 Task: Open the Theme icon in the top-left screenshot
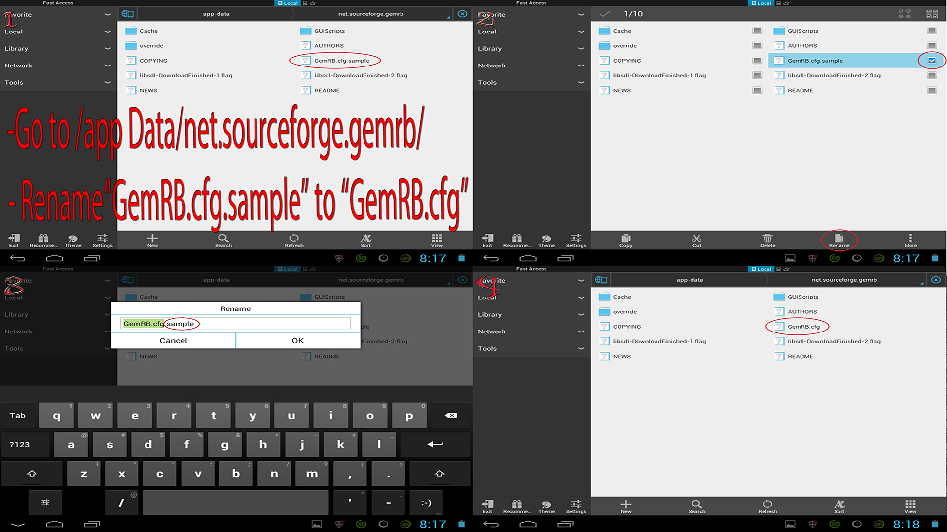73,240
